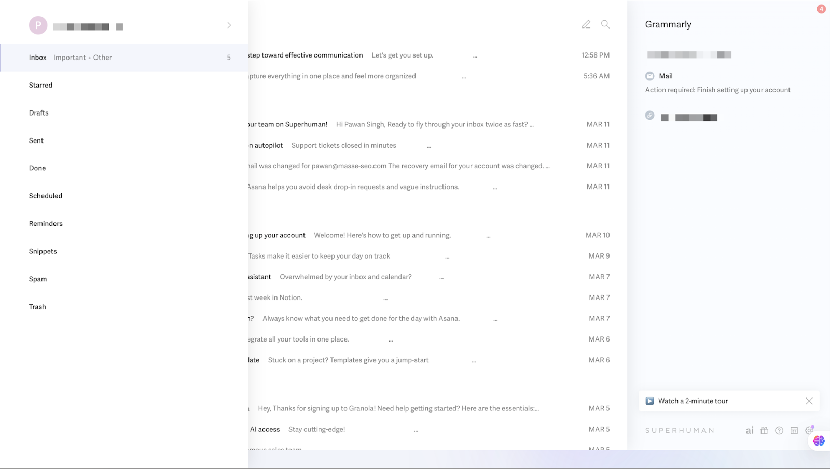The height and width of the screenshot is (469, 830).
Task: Open Action required: Finish setting up link
Action: [x=718, y=90]
